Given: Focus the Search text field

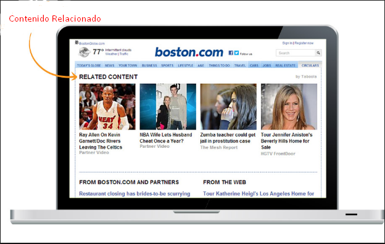Looking at the screenshot, I should pyautogui.click(x=296, y=53).
